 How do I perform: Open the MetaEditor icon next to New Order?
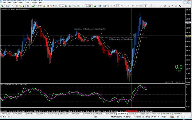click(44, 6)
